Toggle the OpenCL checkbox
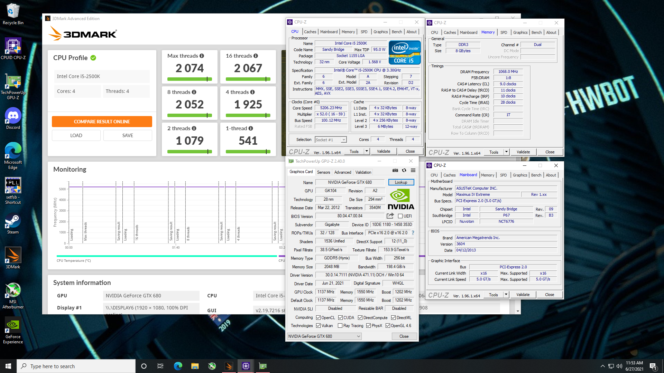664x373 pixels. (x=318, y=318)
